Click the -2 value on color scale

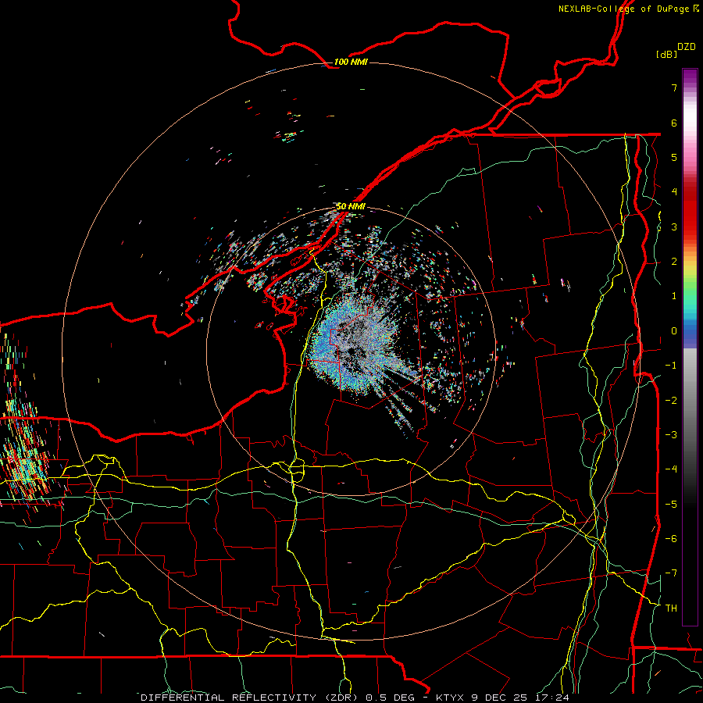(x=671, y=401)
